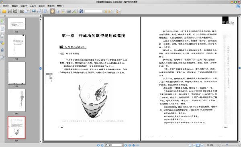Switch to continuous page layout
The image size is (241, 147).
(194, 145)
